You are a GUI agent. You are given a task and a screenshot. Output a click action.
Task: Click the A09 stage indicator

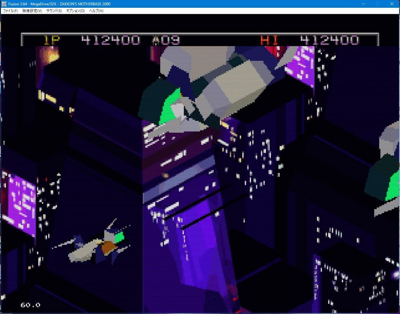click(166, 40)
